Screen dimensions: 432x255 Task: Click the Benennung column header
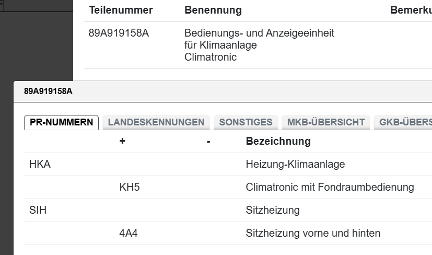213,10
